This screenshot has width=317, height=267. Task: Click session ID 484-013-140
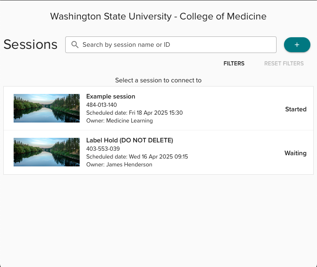(102, 105)
